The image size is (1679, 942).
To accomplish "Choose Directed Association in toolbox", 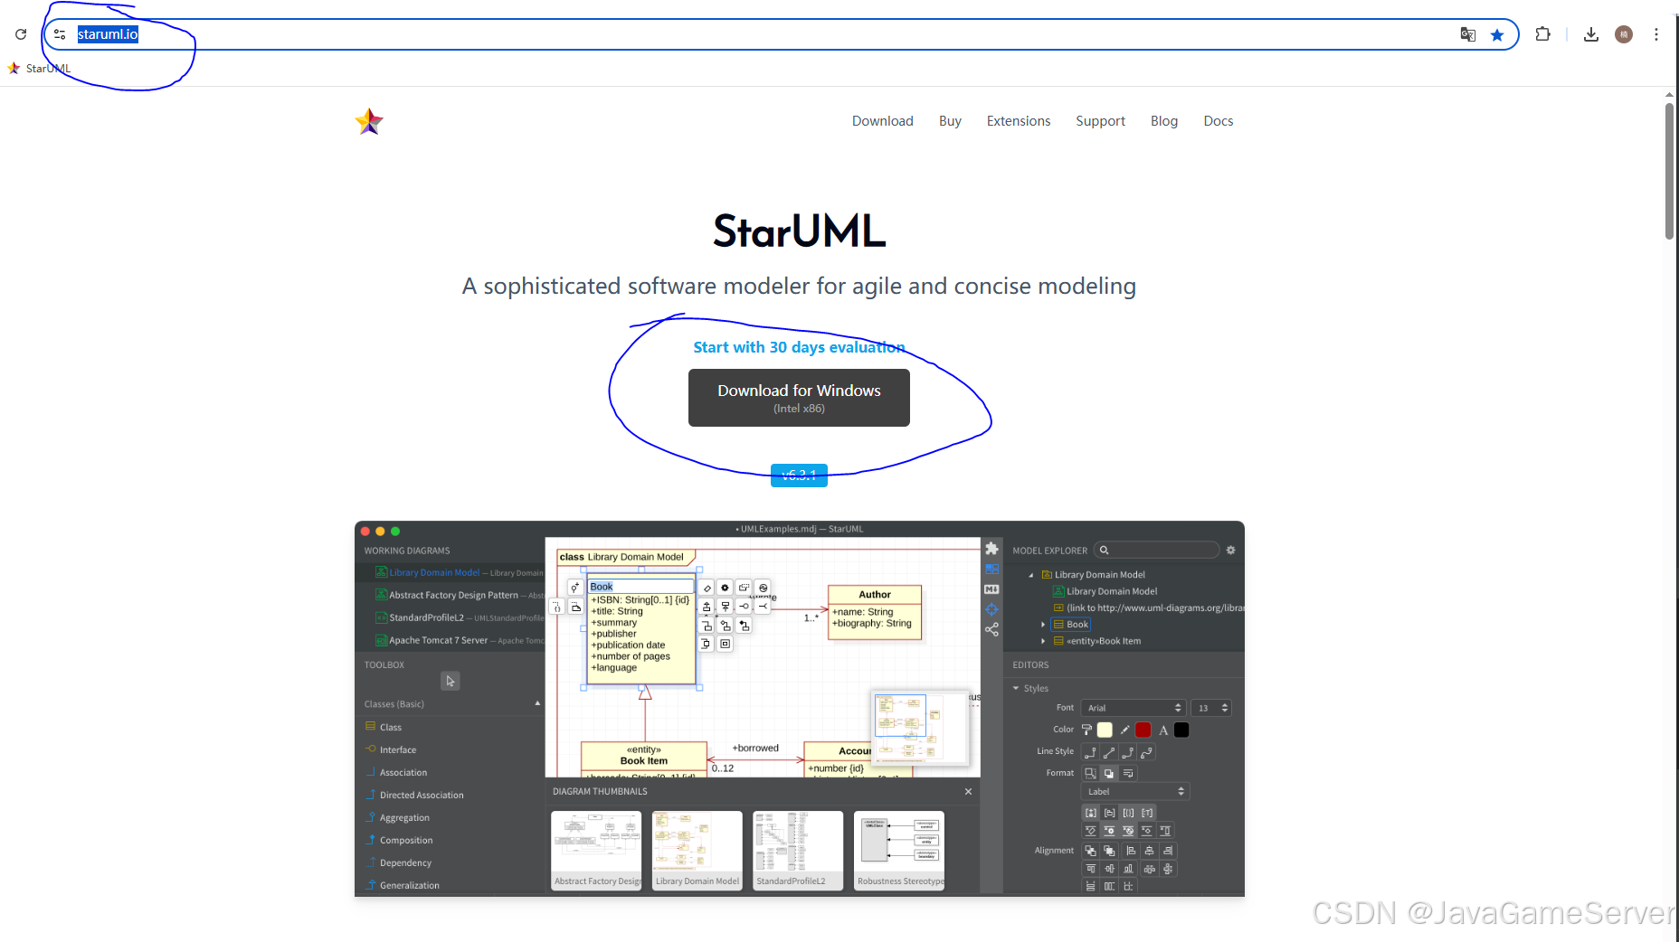I will (413, 795).
